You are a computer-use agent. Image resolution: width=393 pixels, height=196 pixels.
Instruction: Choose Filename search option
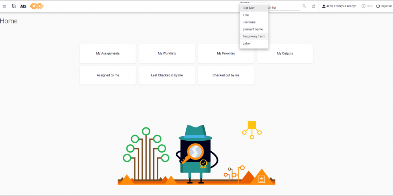click(x=254, y=22)
